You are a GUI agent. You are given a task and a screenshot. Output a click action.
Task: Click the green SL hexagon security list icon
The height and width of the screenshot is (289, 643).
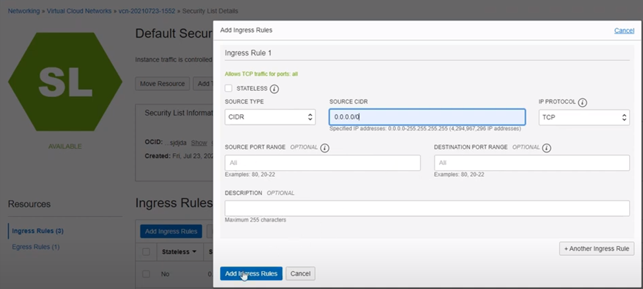pos(65,82)
